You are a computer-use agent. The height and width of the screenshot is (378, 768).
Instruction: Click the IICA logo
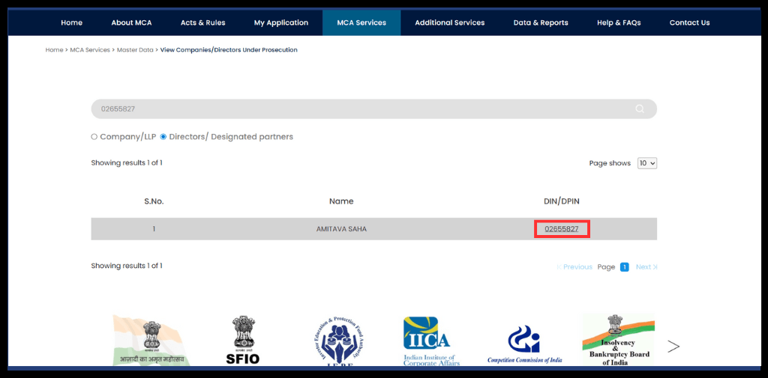427,341
